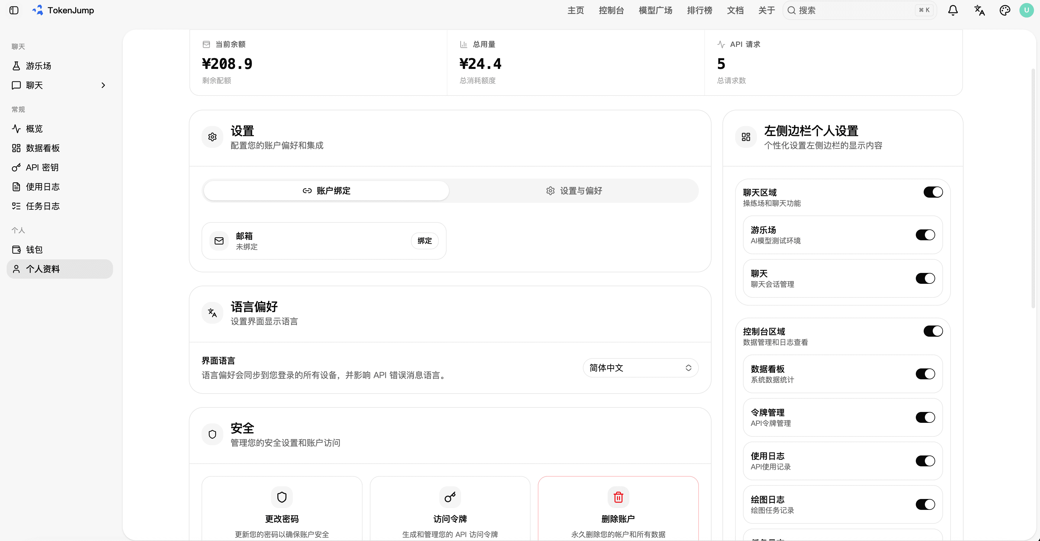This screenshot has width=1040, height=541.
Task: Go to 数据看板 in the sidebar
Action: (x=60, y=148)
